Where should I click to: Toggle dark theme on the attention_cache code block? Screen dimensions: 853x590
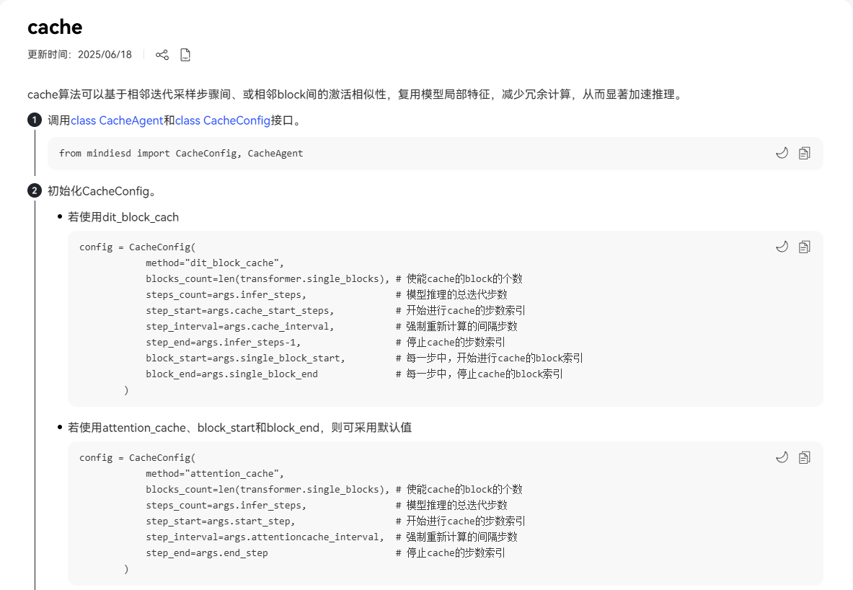click(x=782, y=457)
